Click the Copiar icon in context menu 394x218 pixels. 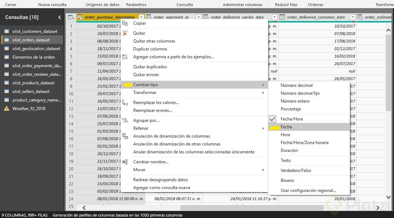point(125,23)
